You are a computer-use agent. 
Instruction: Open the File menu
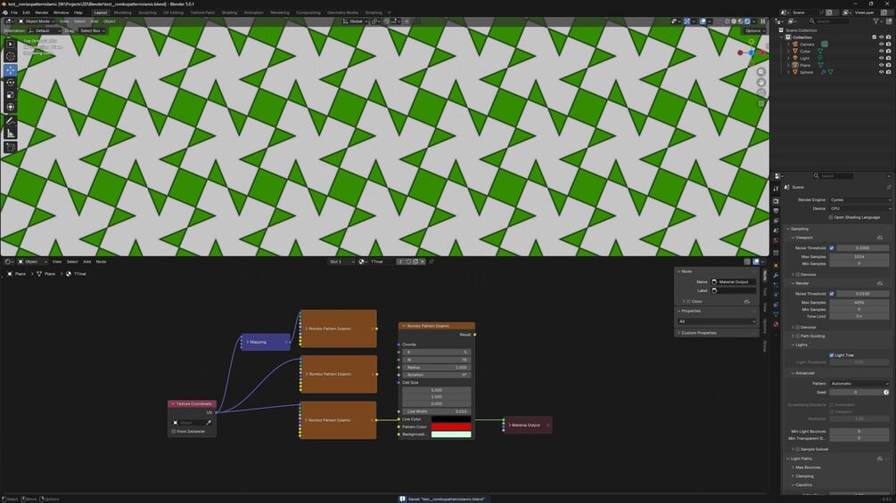tap(14, 12)
